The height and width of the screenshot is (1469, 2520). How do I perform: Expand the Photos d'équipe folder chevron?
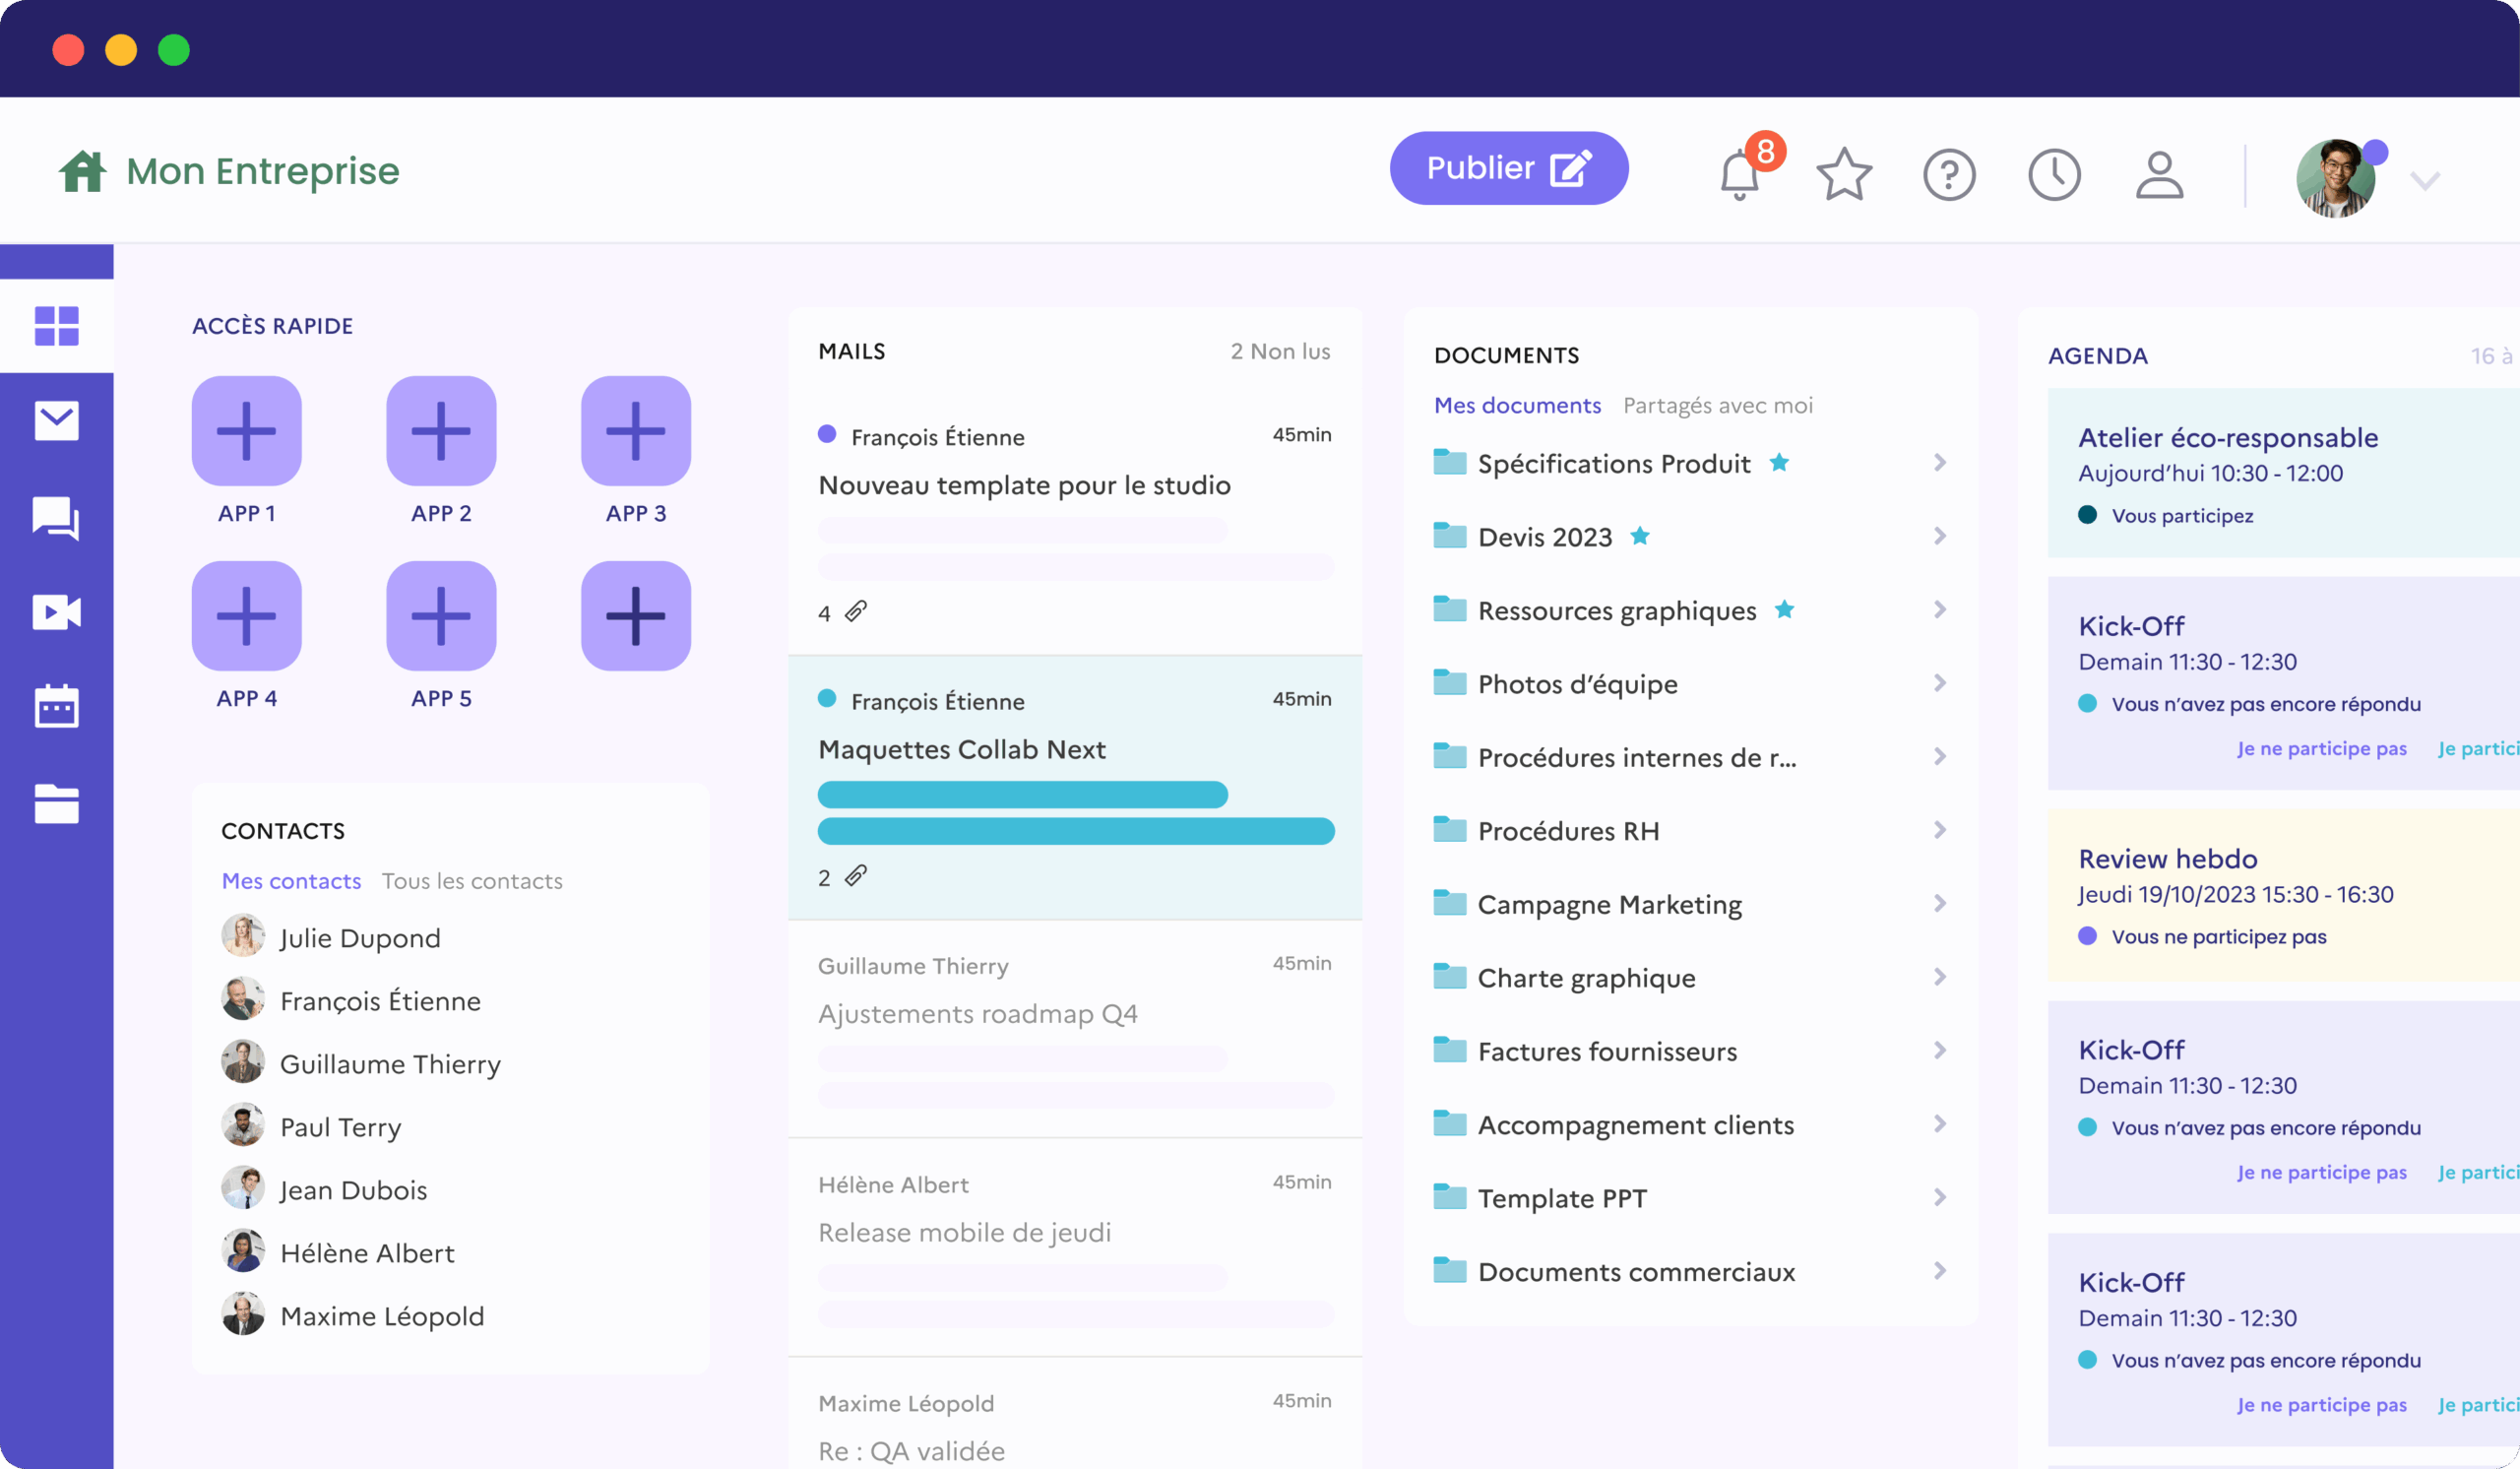(1939, 683)
